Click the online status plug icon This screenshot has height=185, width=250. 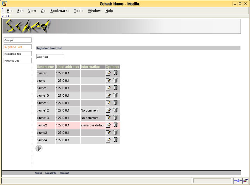coord(237,181)
